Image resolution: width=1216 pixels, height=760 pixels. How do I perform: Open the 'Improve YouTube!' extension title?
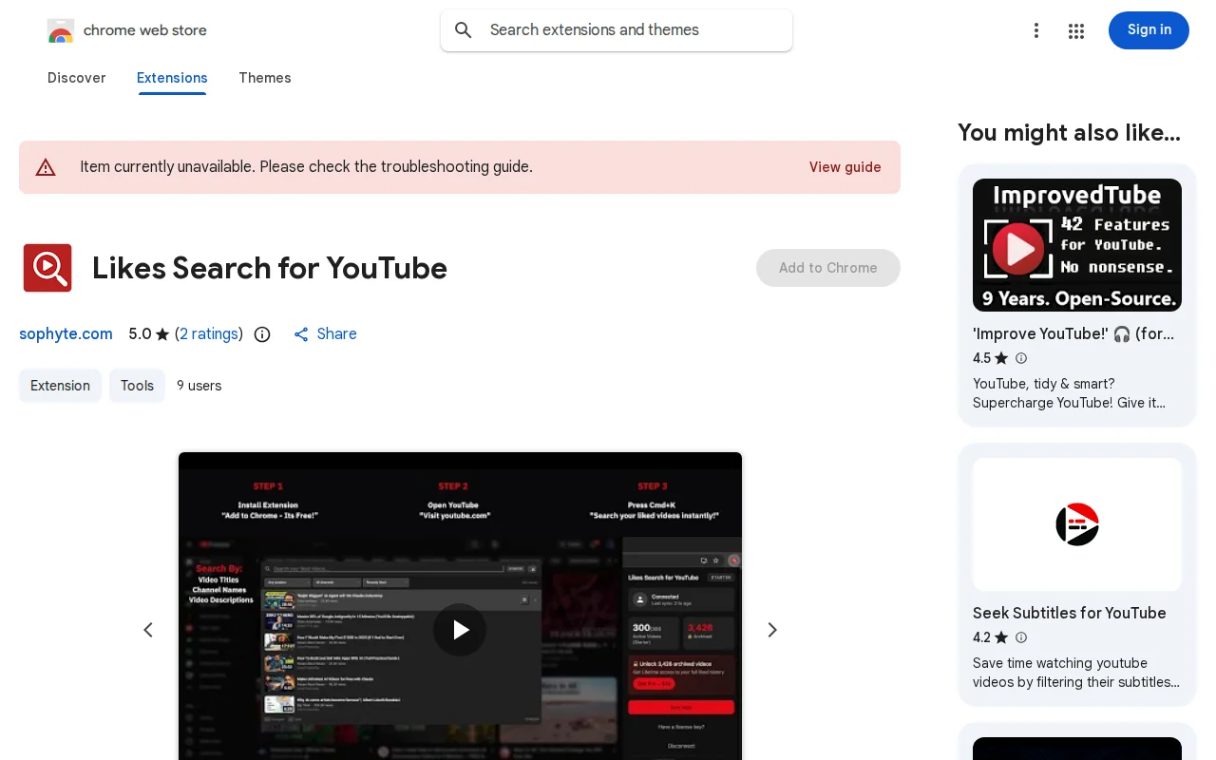click(x=1073, y=333)
